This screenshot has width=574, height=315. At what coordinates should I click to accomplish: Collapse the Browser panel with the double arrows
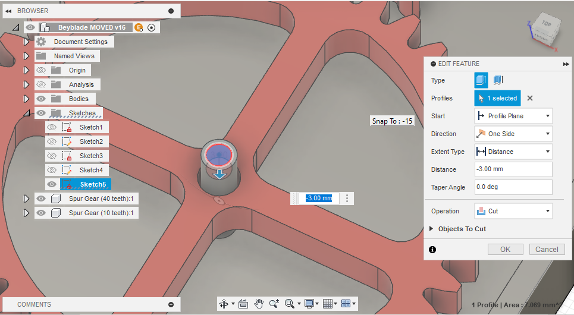click(x=8, y=11)
